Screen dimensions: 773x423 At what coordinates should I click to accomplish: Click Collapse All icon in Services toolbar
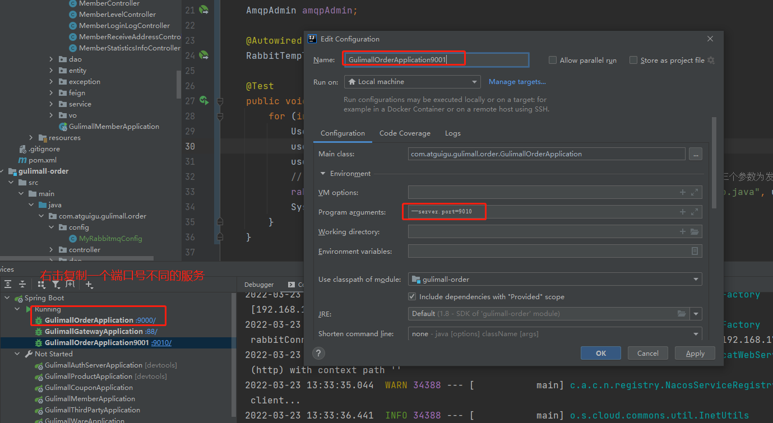(22, 285)
